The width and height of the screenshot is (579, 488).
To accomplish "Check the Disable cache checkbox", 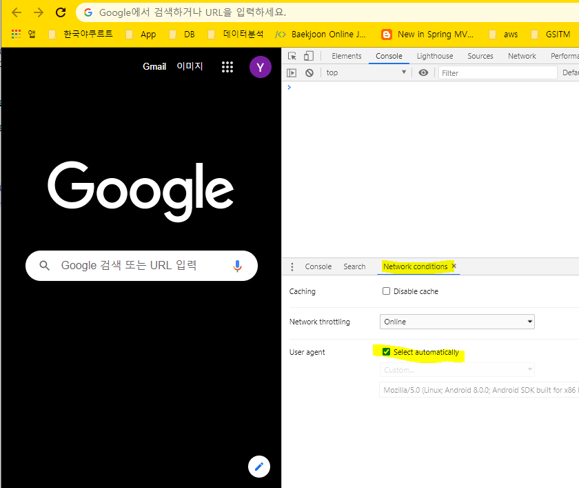I will 386,291.
